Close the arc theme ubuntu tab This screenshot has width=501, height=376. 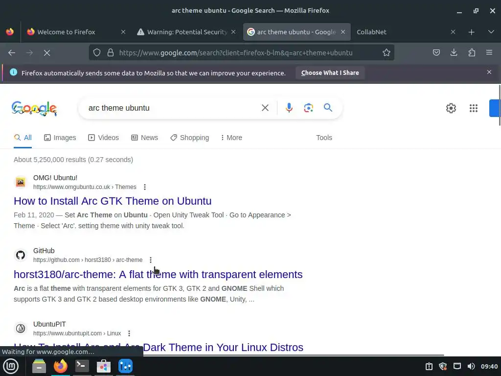tap(343, 32)
